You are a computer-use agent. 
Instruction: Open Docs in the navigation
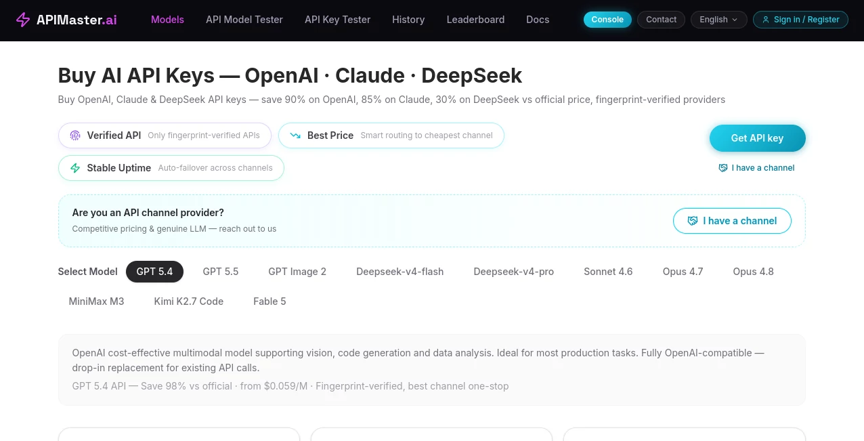pyautogui.click(x=538, y=20)
